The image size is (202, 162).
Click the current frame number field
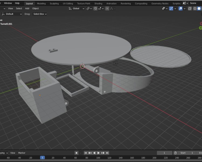click(x=164, y=153)
